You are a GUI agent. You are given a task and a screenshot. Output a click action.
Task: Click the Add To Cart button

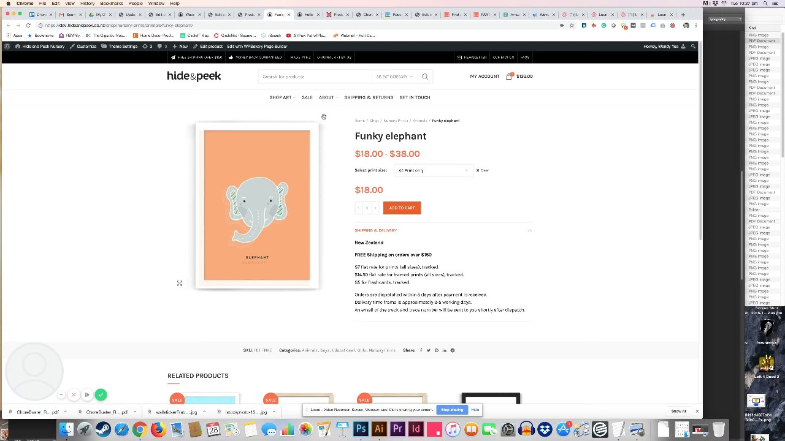tap(402, 208)
